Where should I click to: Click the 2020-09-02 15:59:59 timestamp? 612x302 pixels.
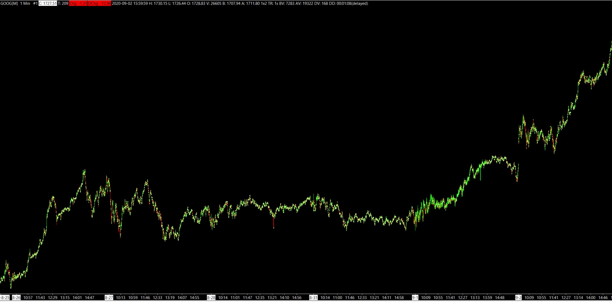click(x=129, y=3)
